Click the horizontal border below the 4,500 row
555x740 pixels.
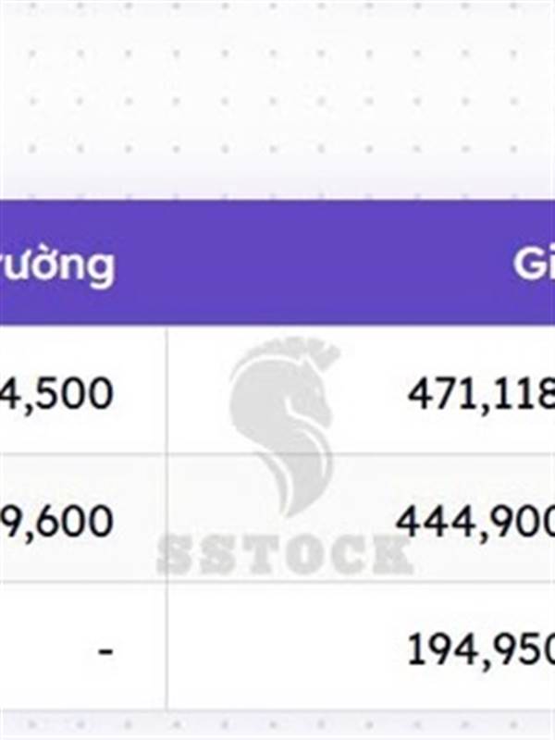tap(277, 454)
